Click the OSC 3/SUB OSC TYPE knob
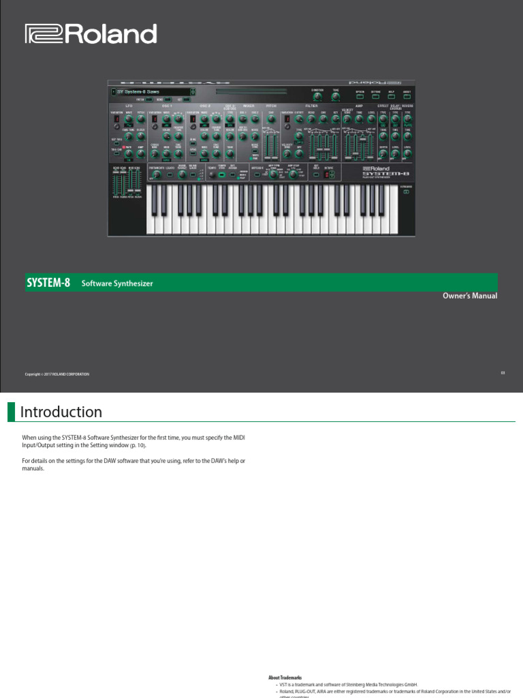The width and height of the screenshot is (523, 698). pos(230,119)
